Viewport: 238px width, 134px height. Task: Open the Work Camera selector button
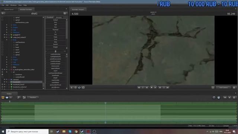point(223,87)
